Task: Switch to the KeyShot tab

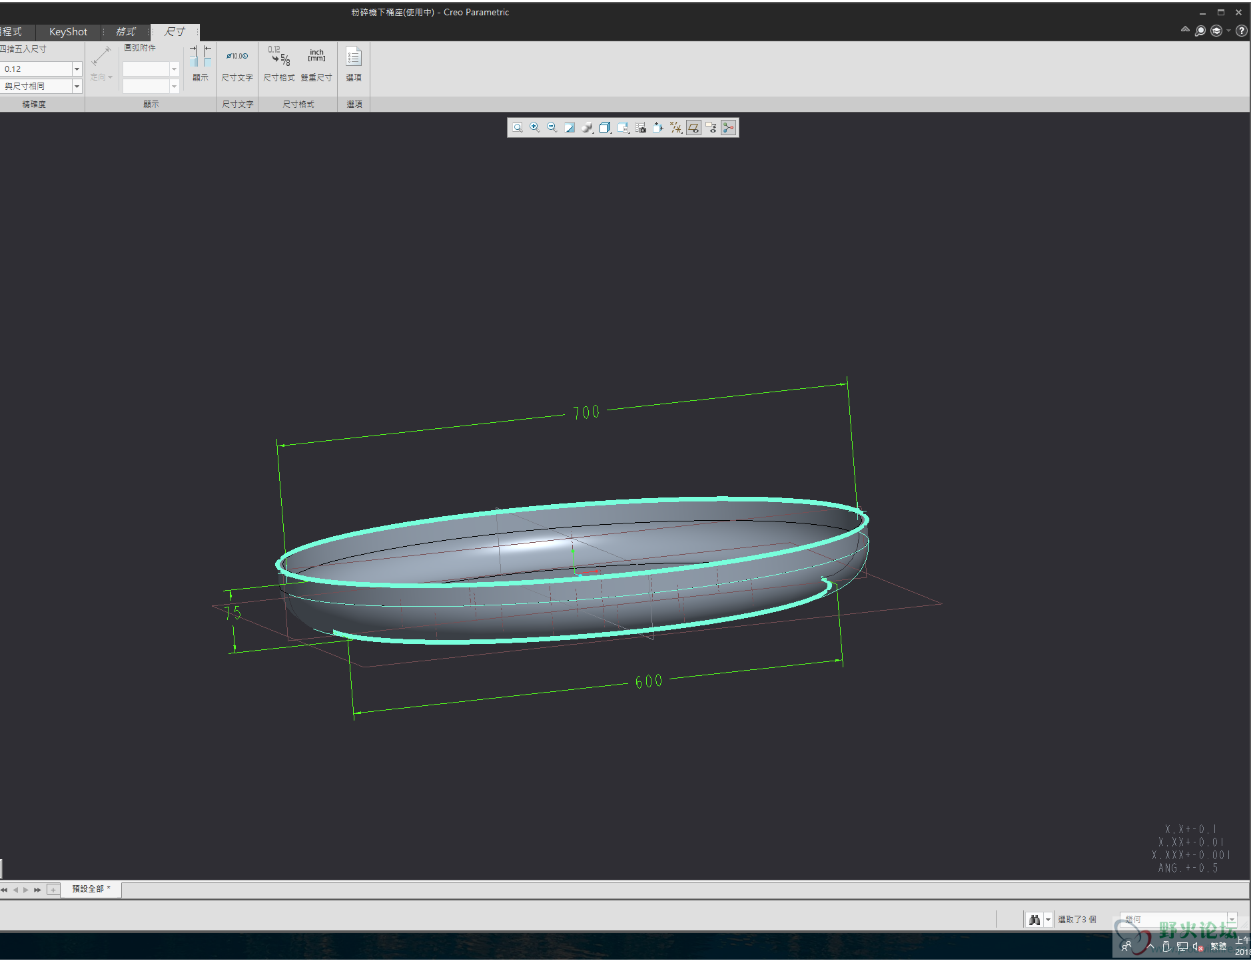Action: pos(68,32)
